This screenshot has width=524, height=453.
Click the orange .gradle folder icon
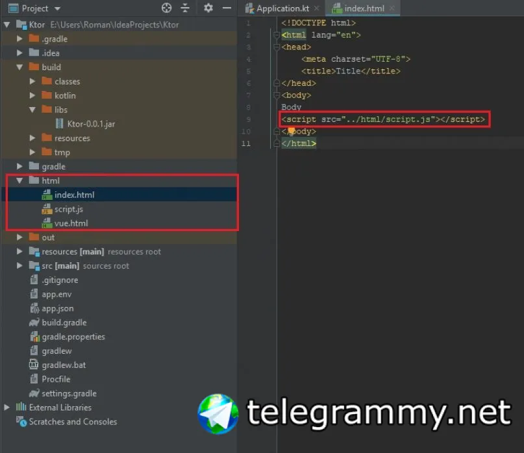(34, 38)
